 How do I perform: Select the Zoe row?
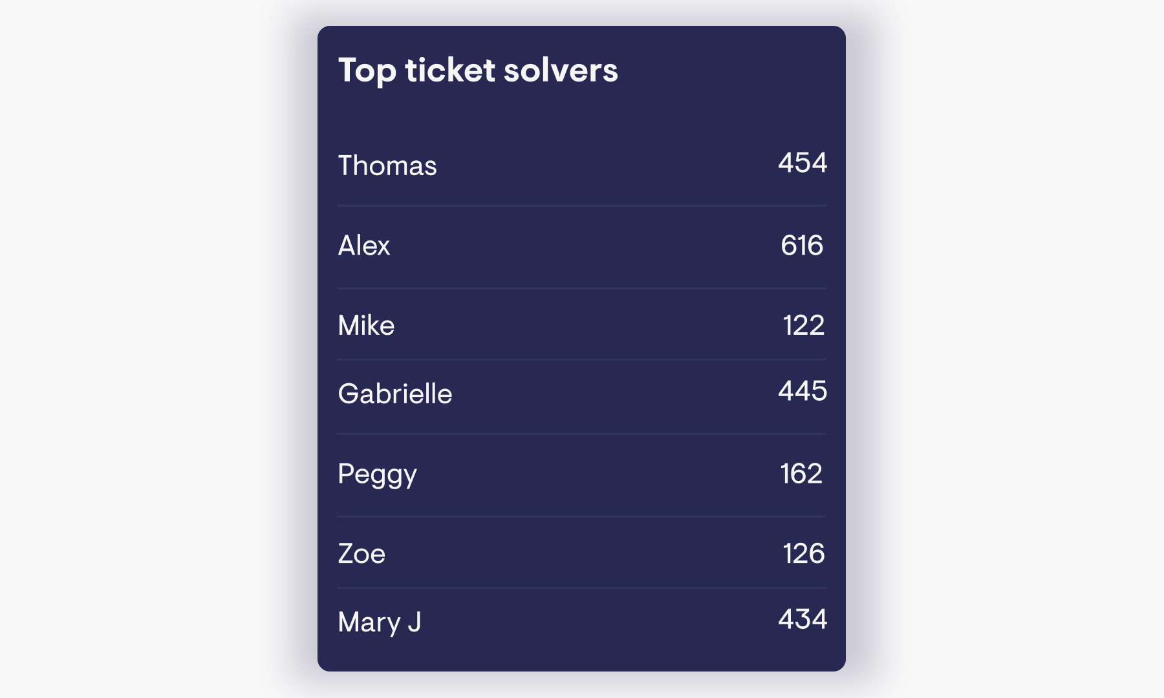pyautogui.click(x=582, y=554)
